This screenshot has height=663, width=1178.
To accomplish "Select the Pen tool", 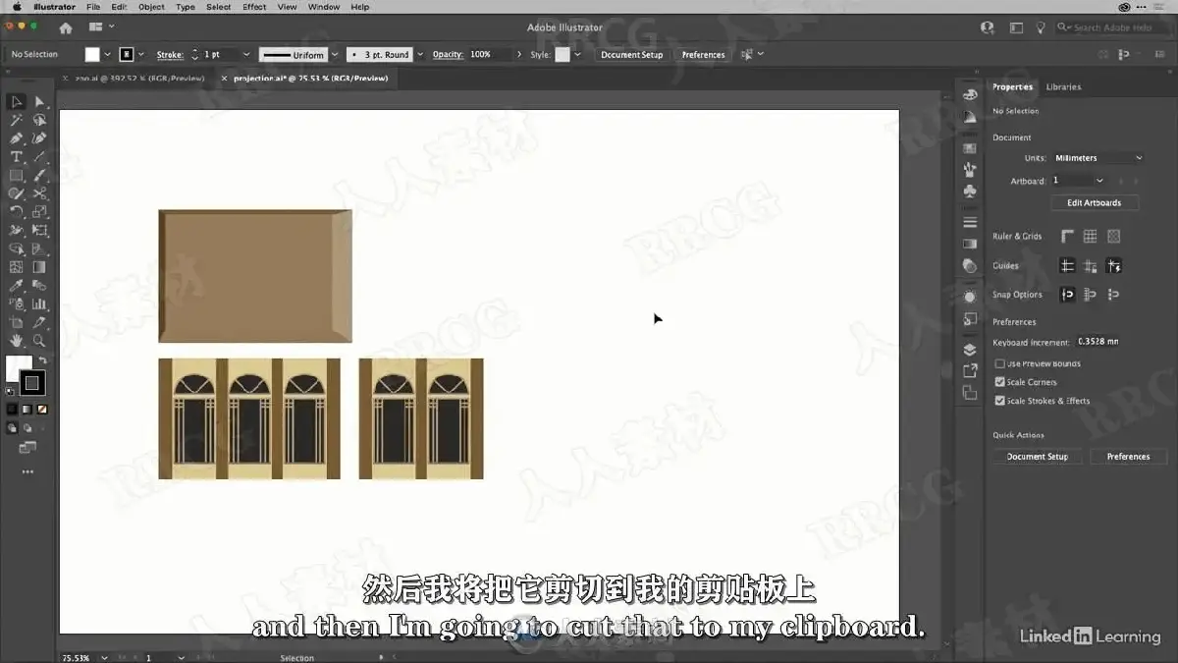I will pos(17,138).
